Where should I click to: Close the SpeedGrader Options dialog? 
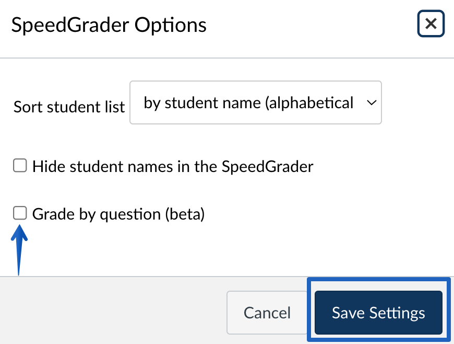point(431,24)
